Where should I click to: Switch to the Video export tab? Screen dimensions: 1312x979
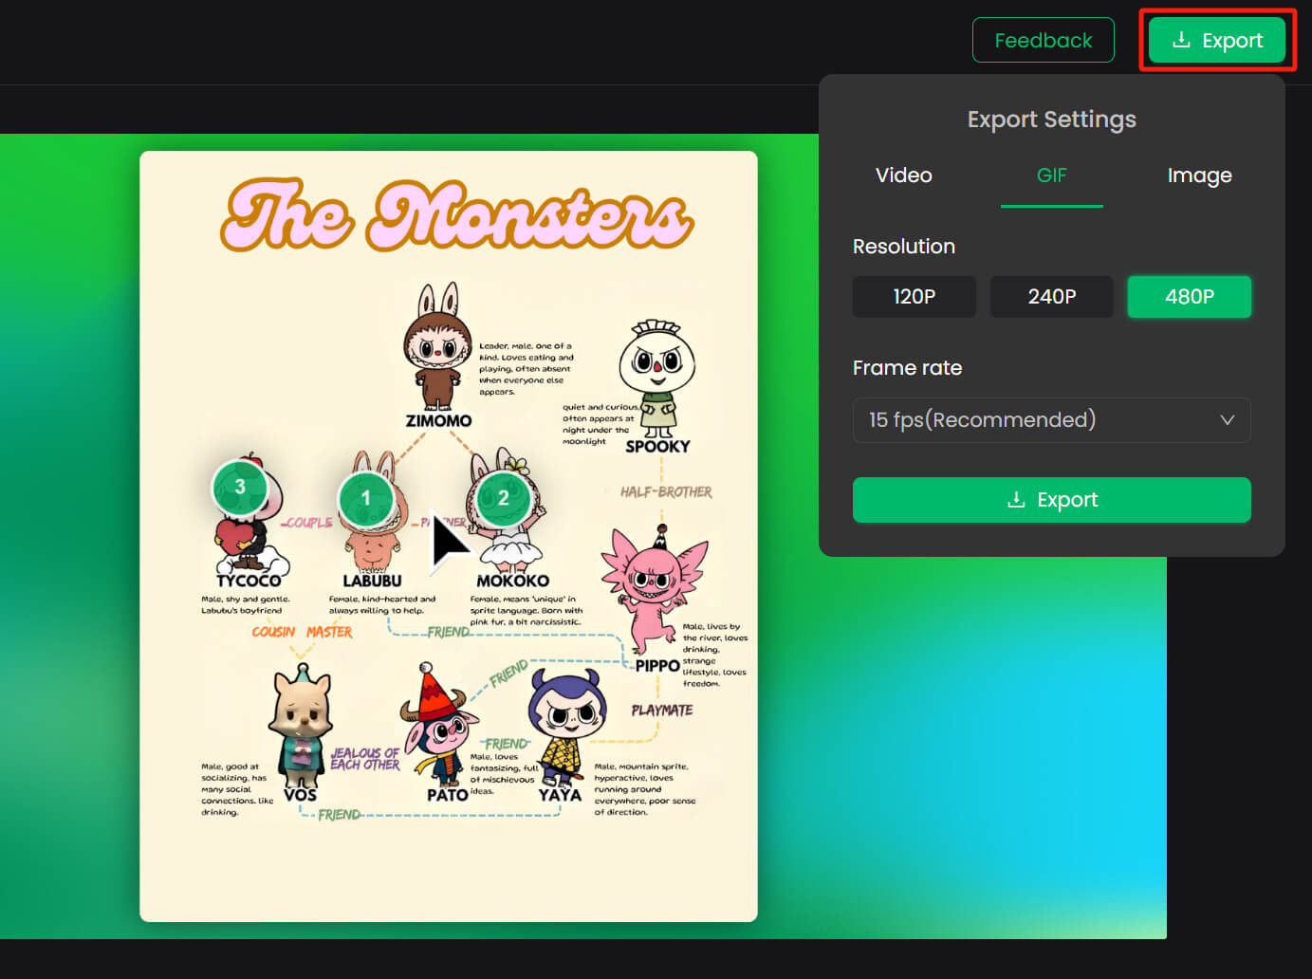[903, 175]
